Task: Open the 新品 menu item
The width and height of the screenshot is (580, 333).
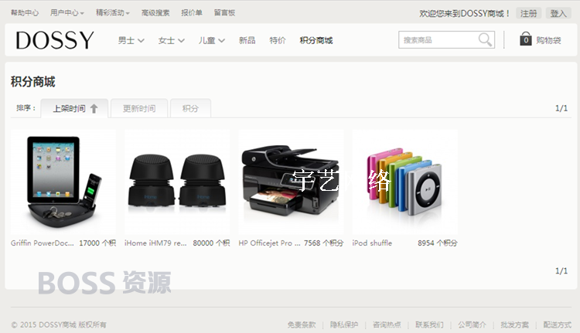Action: click(x=247, y=40)
